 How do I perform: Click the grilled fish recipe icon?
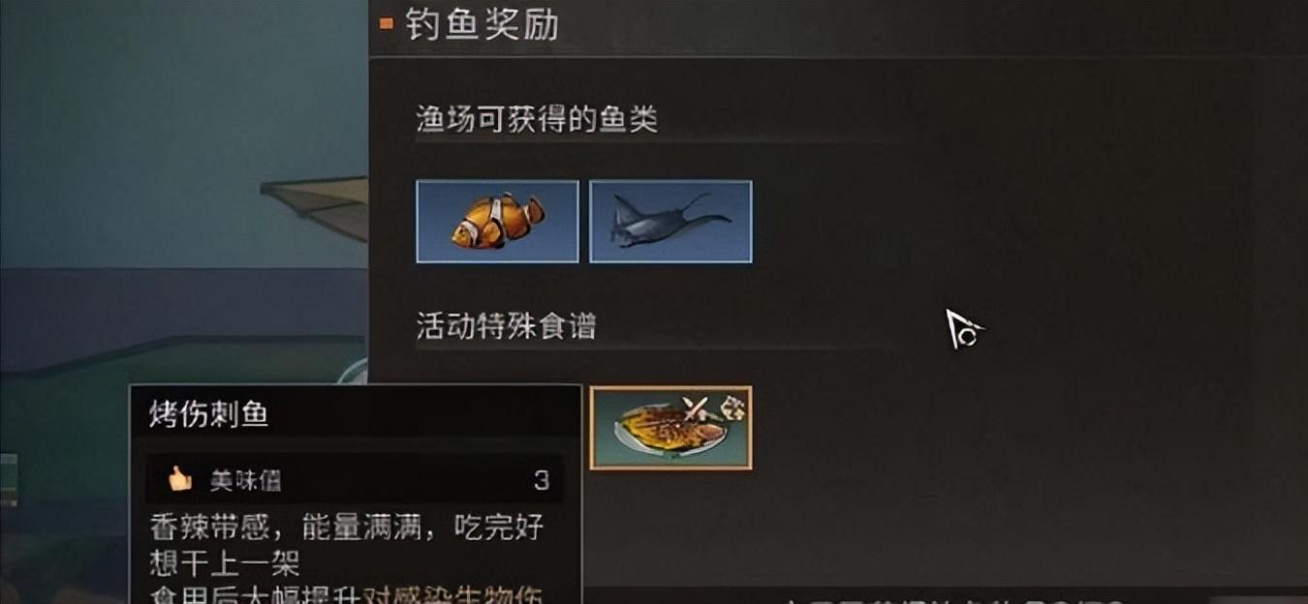point(670,428)
